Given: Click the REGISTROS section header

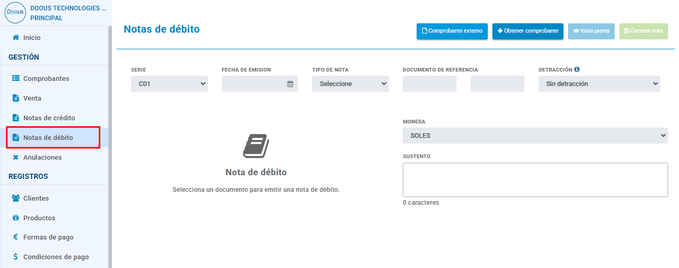Looking at the screenshot, I should 28,176.
